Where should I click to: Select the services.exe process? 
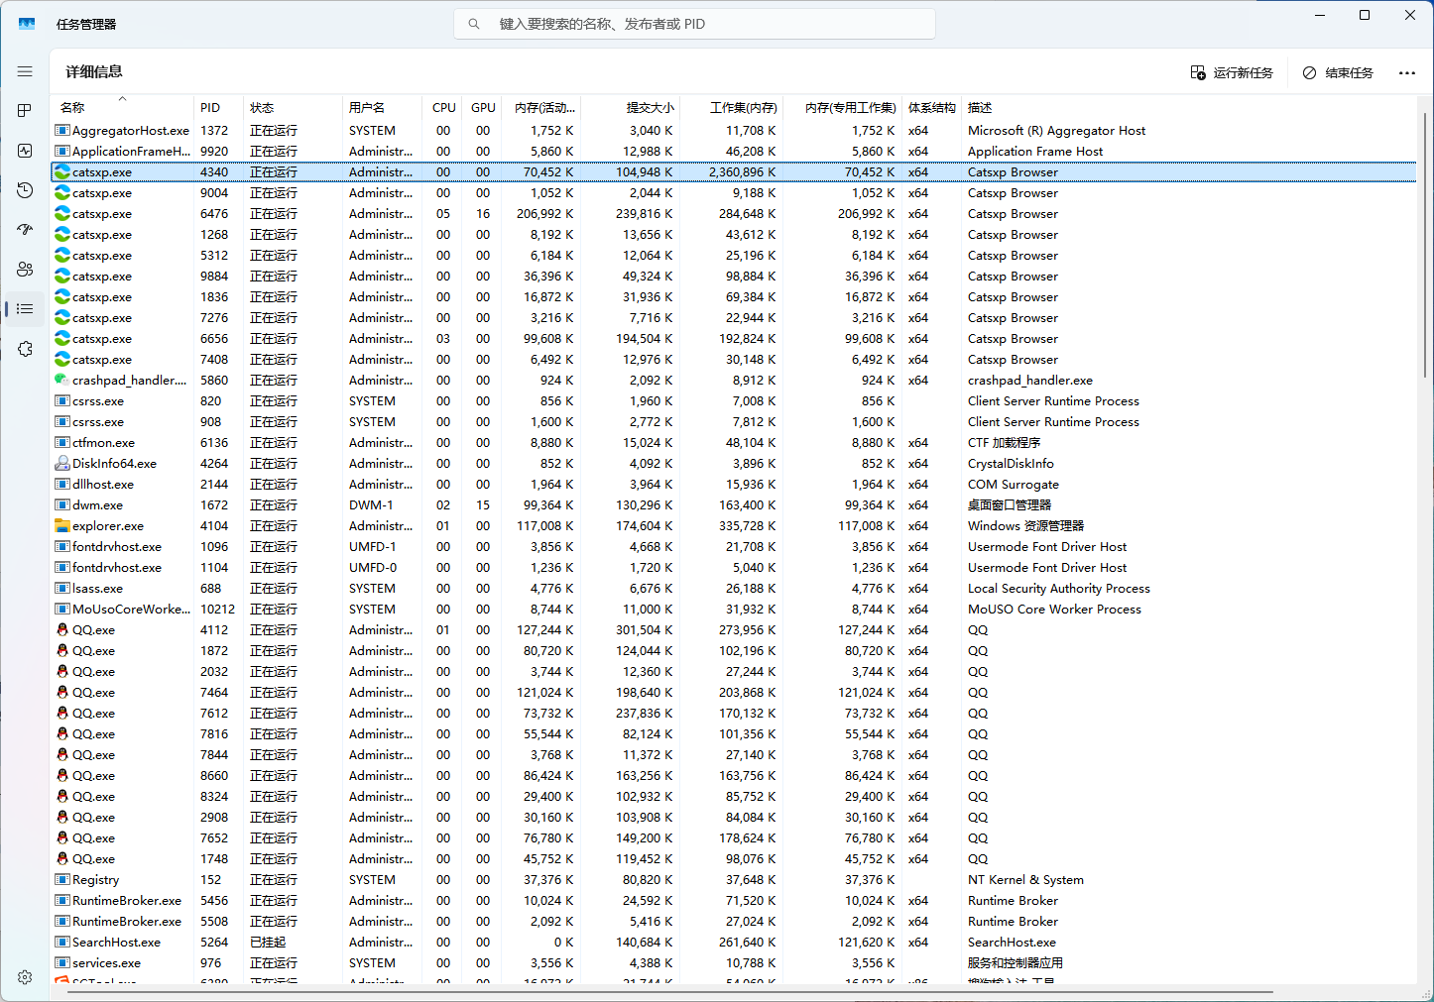tap(734, 962)
